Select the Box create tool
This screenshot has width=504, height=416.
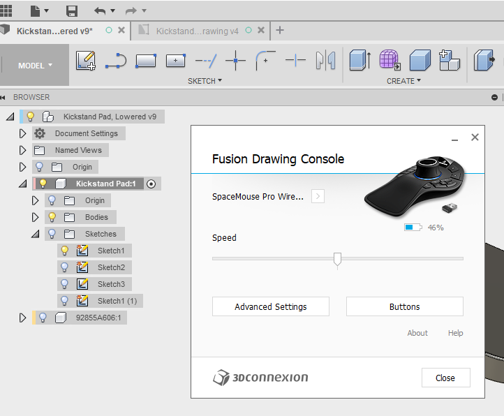pyautogui.click(x=420, y=60)
